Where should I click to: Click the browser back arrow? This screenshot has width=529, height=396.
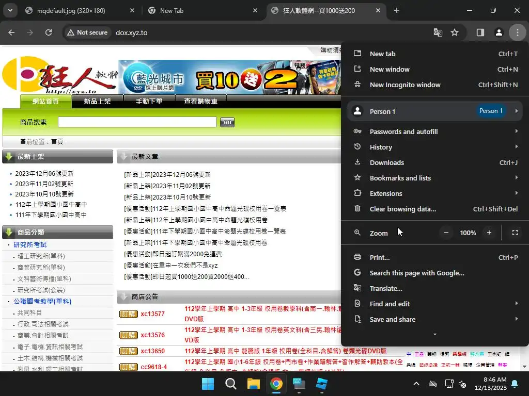[x=11, y=32]
